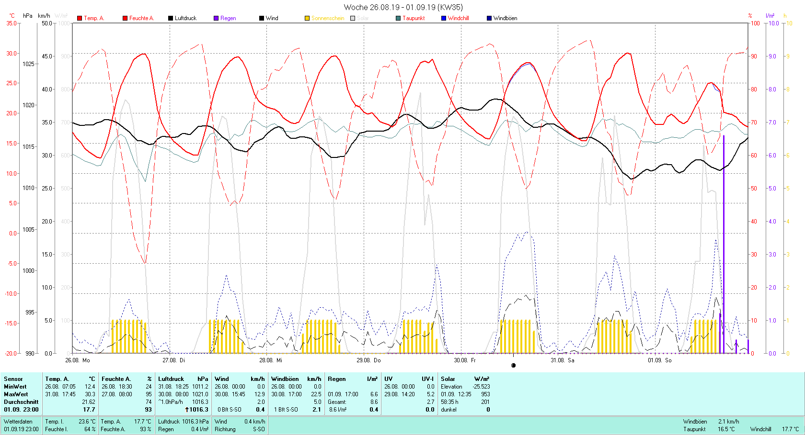Click the 'Elevation' label in Solar column
The width and height of the screenshot is (805, 435).
[452, 387]
